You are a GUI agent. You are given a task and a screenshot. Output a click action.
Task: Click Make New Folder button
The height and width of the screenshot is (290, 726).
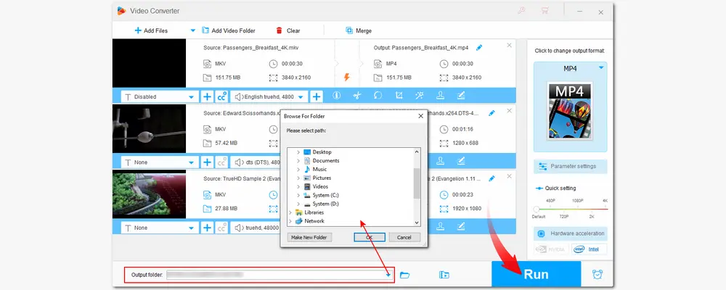tap(310, 237)
